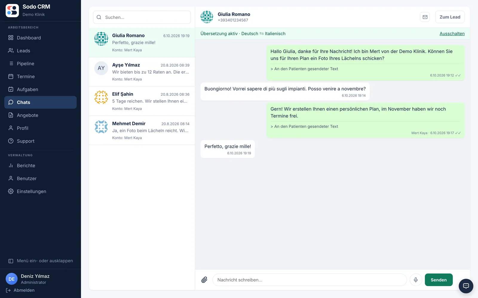Select the message 'Perfetto, grazie mille!' bubble
Image resolution: width=478 pixels, height=298 pixels.
click(228, 149)
